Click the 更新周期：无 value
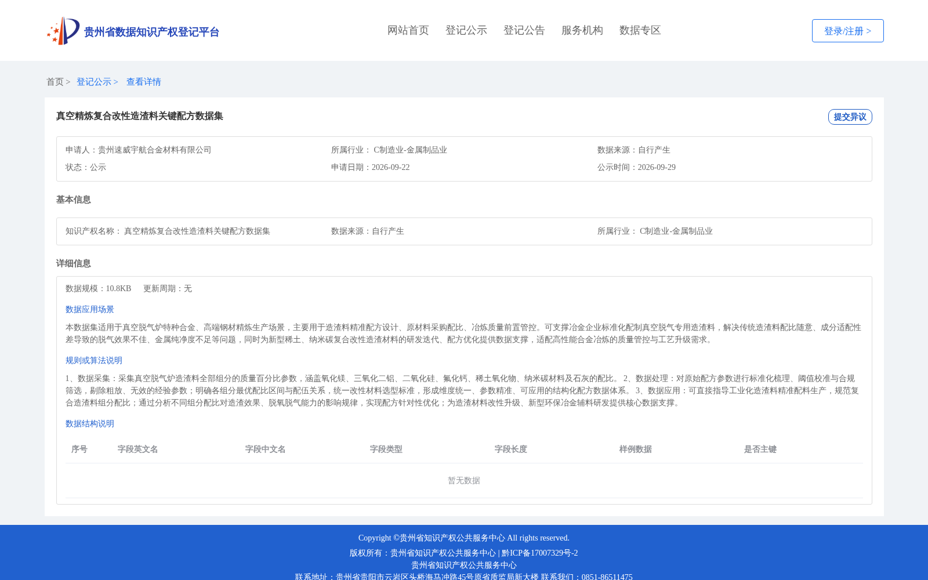This screenshot has height=580, width=928. pos(168,288)
